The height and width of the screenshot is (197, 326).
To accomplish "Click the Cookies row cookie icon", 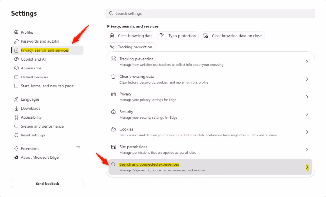I will [x=113, y=129].
